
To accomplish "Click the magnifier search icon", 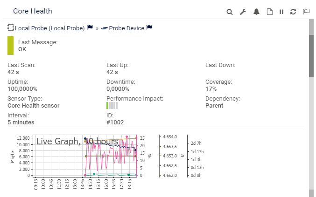I will point(230,12).
